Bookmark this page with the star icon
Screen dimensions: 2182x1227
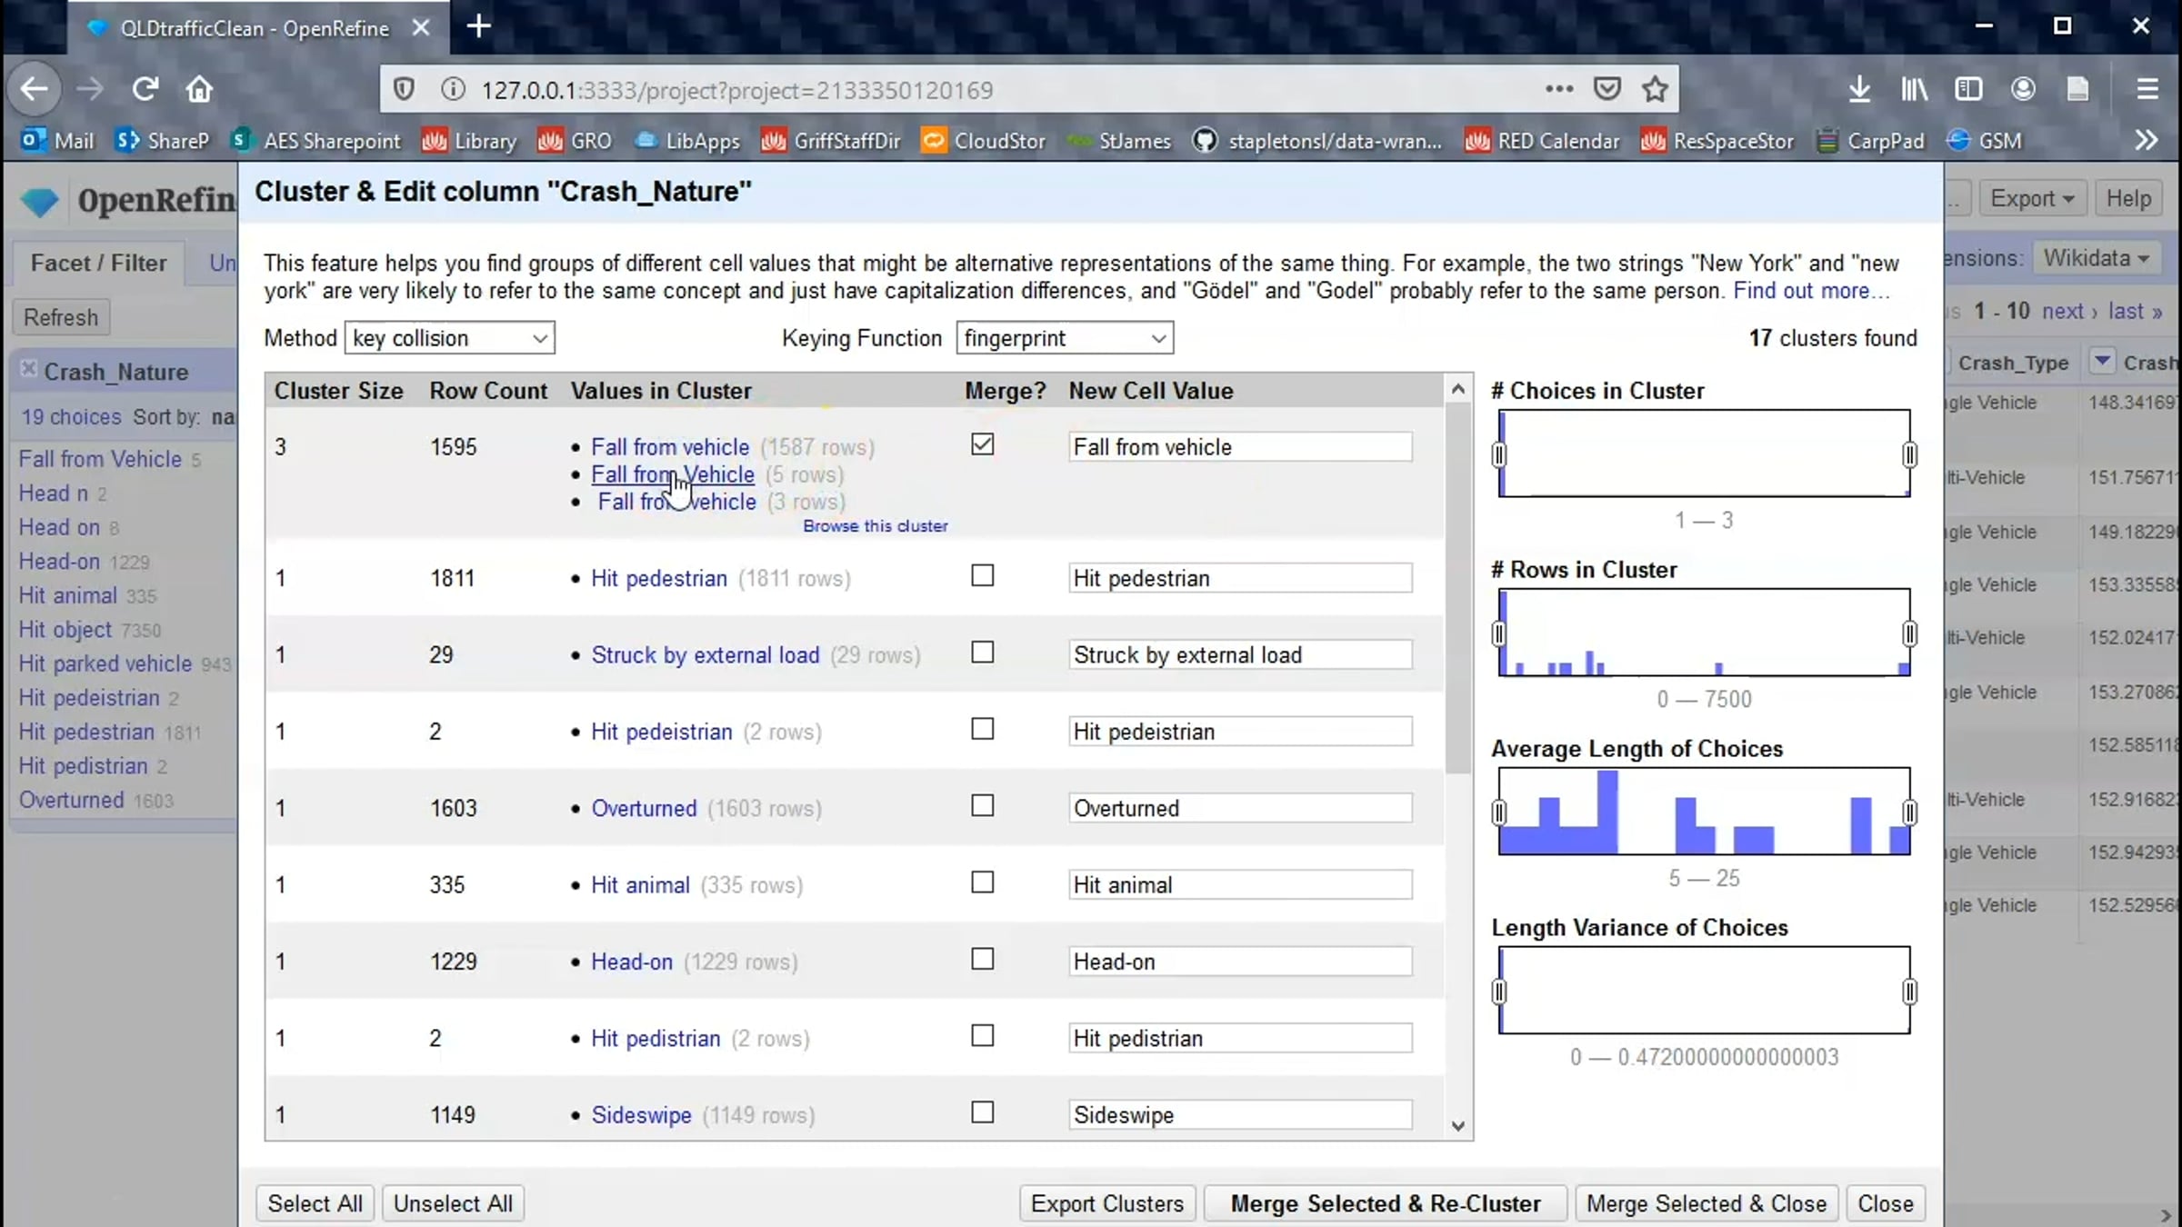[x=1655, y=89]
